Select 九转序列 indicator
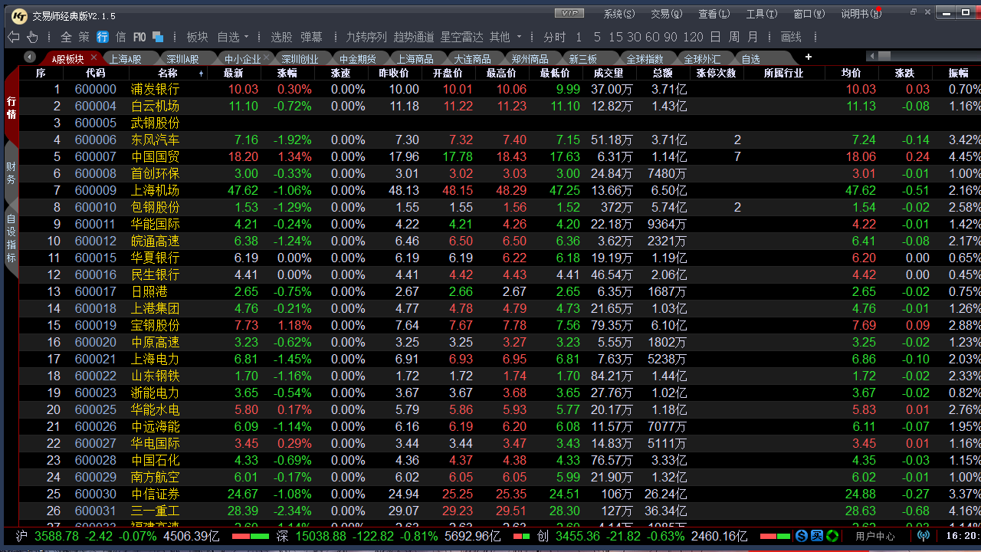Screen dimensions: 981x552 coord(366,37)
